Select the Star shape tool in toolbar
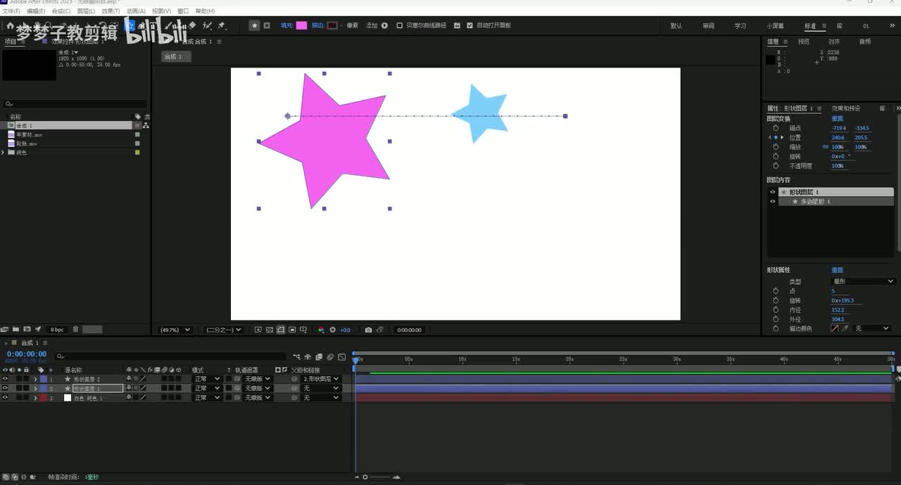This screenshot has height=485, width=901. [130, 25]
